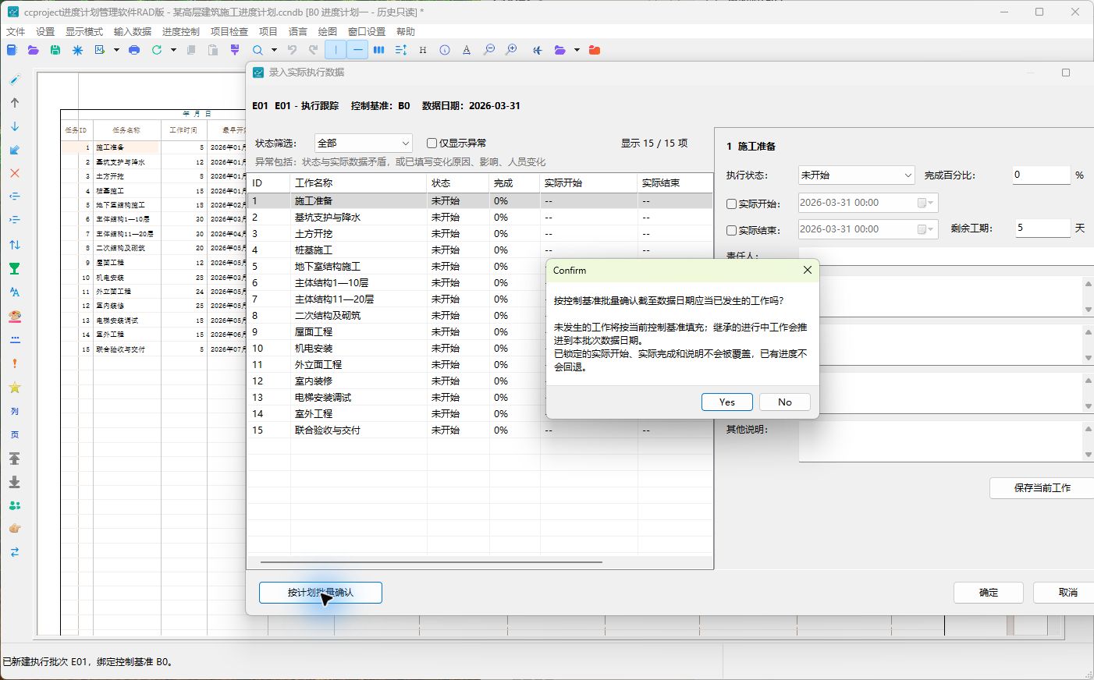Click the green refresh icon
1094x680 pixels.
(x=157, y=50)
